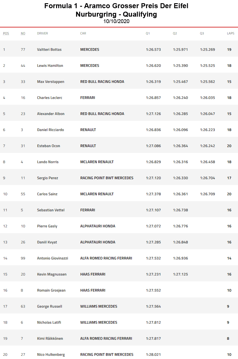The height and width of the screenshot is (359, 238).
Task: Select Max Verstappen in the driver list
Action: [51, 82]
